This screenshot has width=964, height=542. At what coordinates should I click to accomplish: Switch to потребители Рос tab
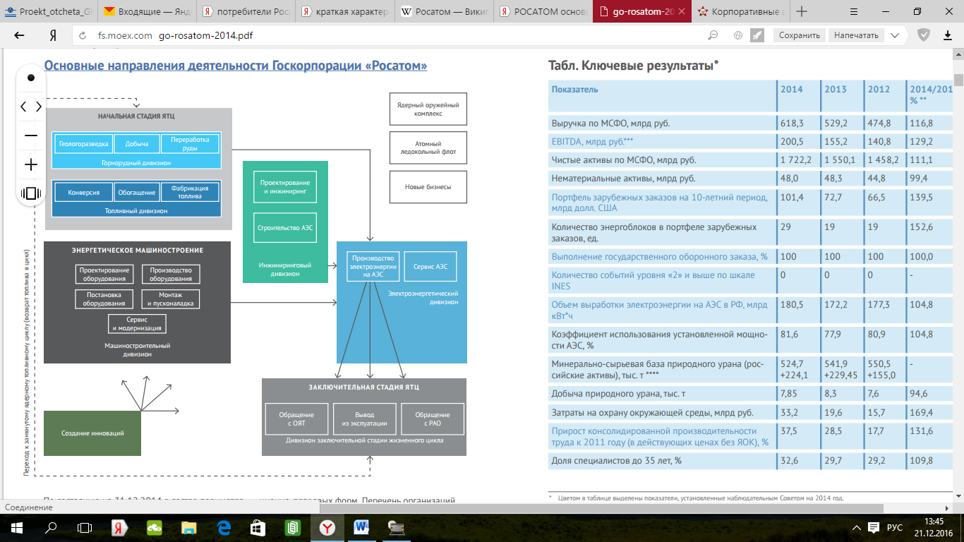(x=245, y=11)
